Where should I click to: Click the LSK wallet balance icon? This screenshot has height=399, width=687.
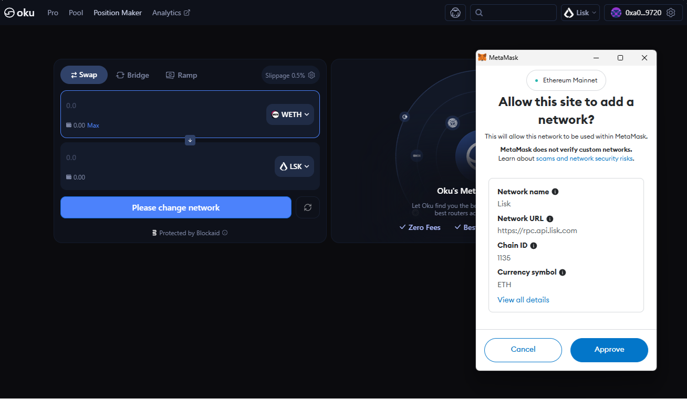click(69, 177)
